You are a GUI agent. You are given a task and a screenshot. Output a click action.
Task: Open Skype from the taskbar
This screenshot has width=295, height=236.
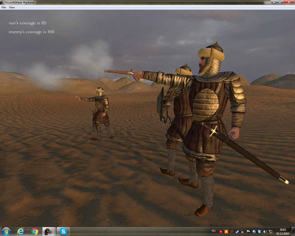point(63,231)
